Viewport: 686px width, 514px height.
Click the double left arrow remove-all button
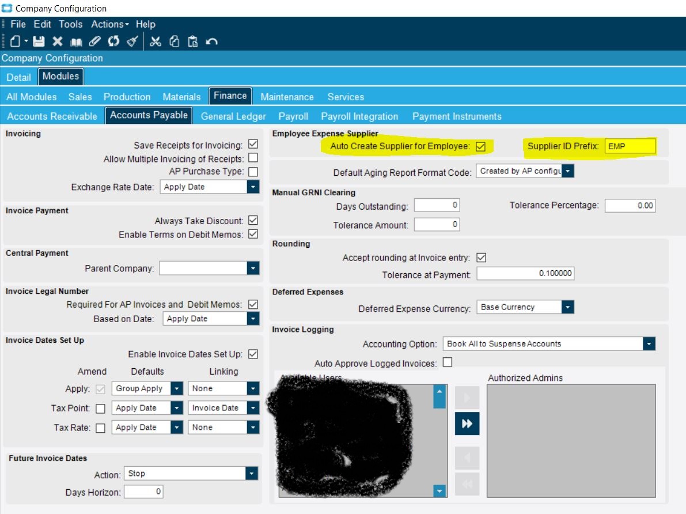coord(467,484)
